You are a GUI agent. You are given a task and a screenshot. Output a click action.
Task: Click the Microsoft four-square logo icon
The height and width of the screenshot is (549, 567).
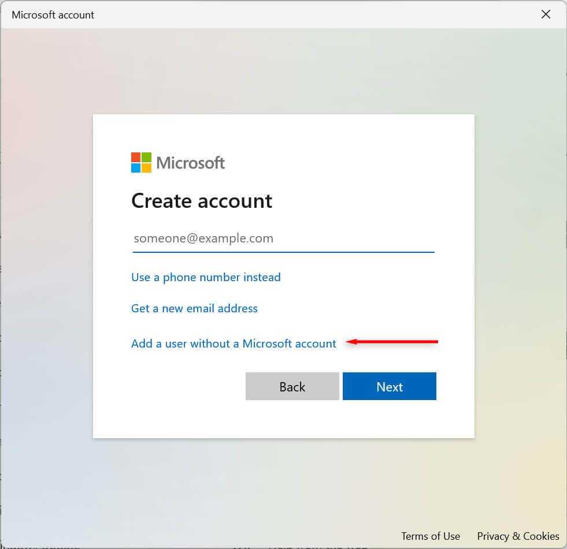(x=141, y=163)
